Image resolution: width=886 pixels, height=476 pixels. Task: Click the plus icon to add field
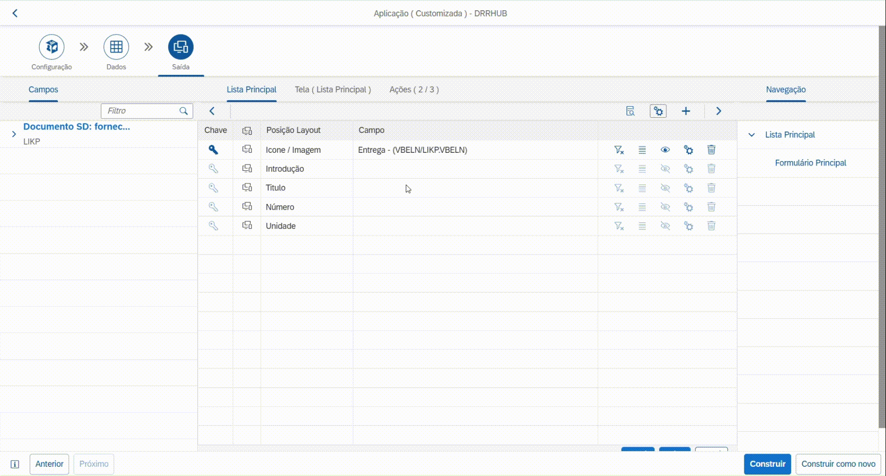point(686,111)
